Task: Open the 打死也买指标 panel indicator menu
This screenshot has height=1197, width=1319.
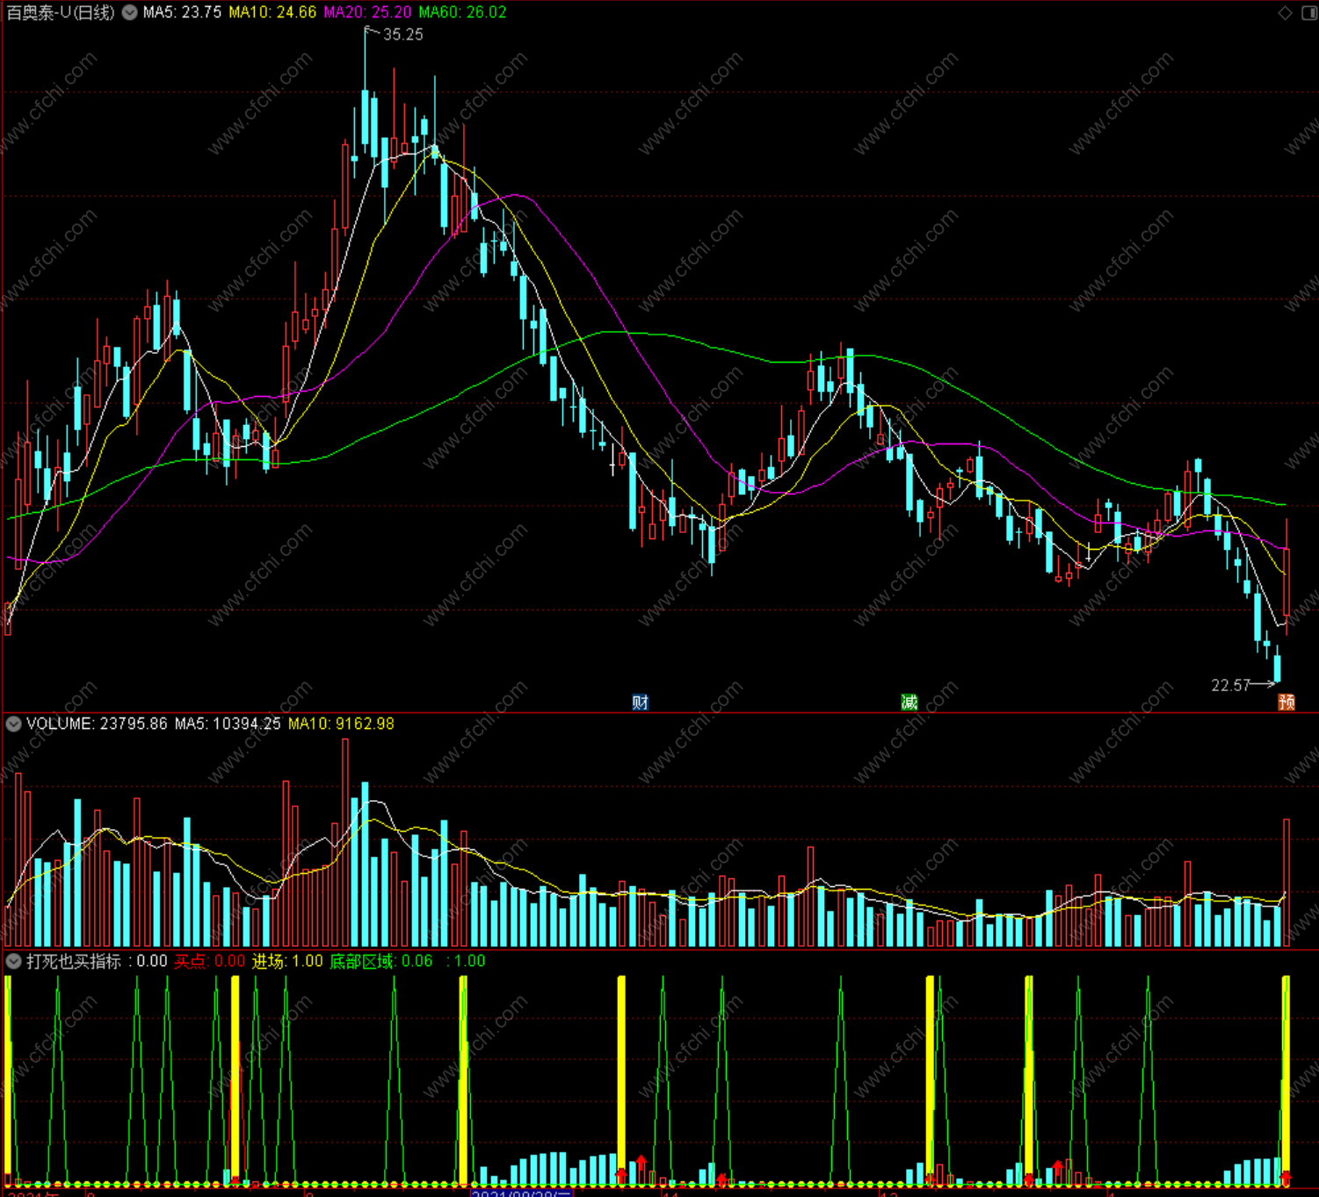Action: tap(13, 961)
